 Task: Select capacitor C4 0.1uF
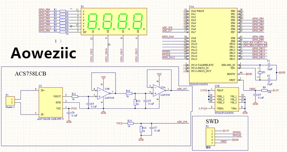pyautogui.click(x=88, y=104)
